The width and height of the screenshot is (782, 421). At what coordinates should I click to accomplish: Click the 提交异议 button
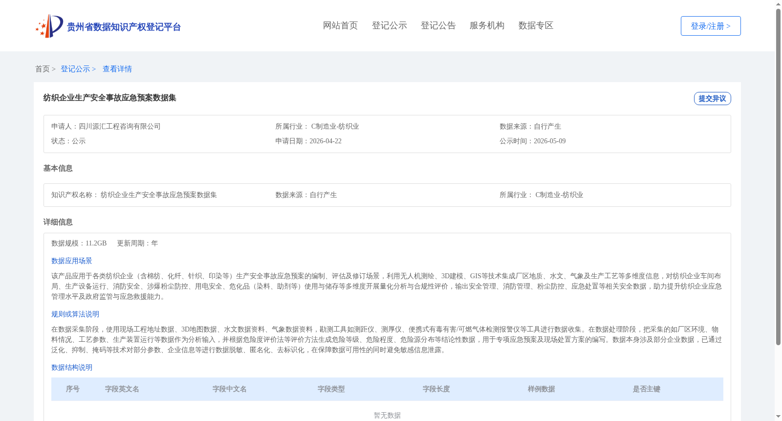tap(712, 98)
